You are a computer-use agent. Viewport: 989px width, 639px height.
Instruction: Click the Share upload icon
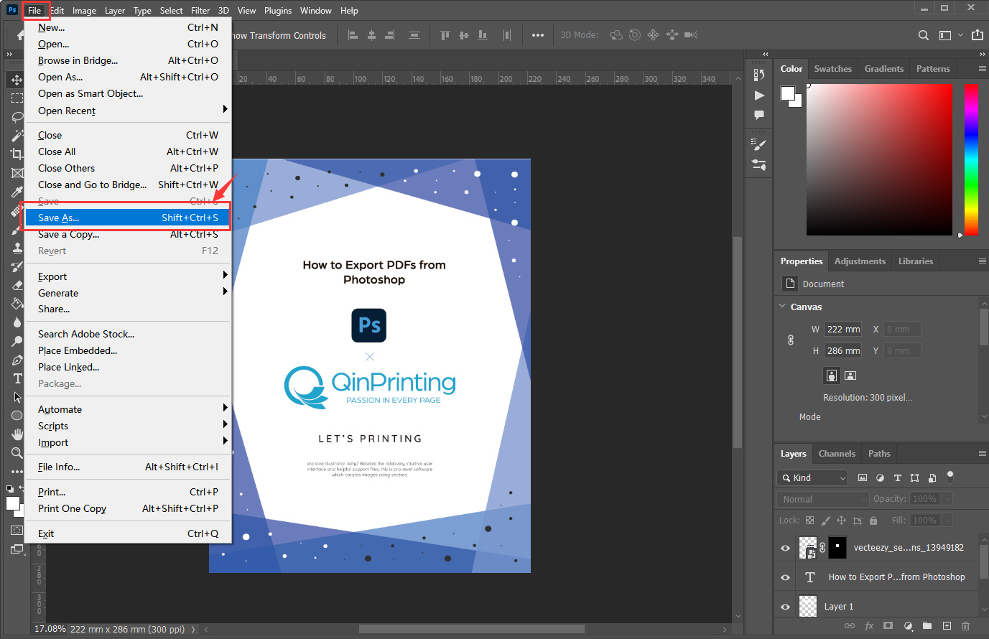coord(978,35)
